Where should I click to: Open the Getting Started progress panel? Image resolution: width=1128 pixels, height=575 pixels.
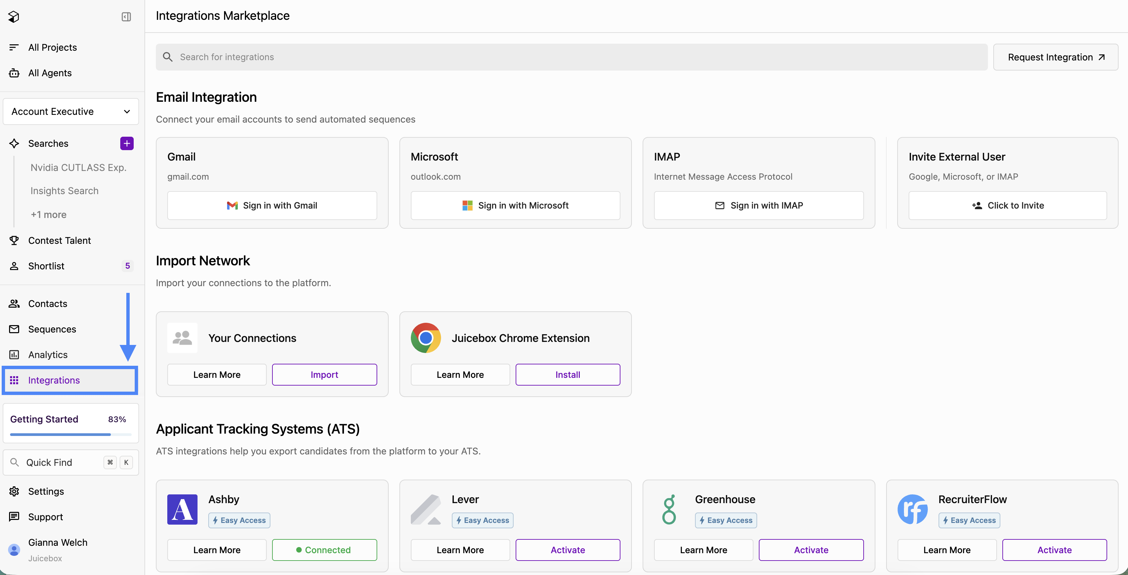[x=71, y=423]
